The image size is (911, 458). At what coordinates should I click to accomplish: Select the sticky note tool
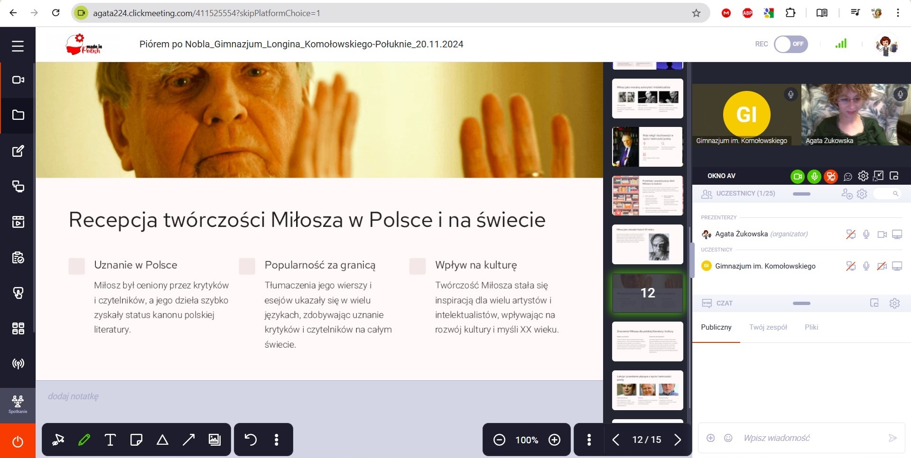coord(136,440)
